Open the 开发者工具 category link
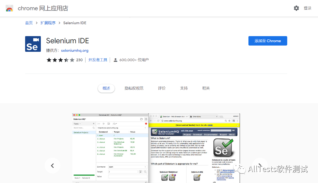Image resolution: width=318 pixels, height=183 pixels. [98, 60]
